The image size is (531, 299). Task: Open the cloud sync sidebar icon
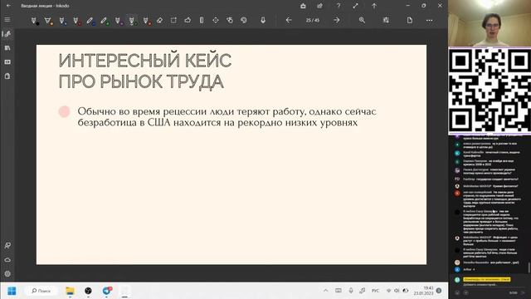tap(7, 260)
